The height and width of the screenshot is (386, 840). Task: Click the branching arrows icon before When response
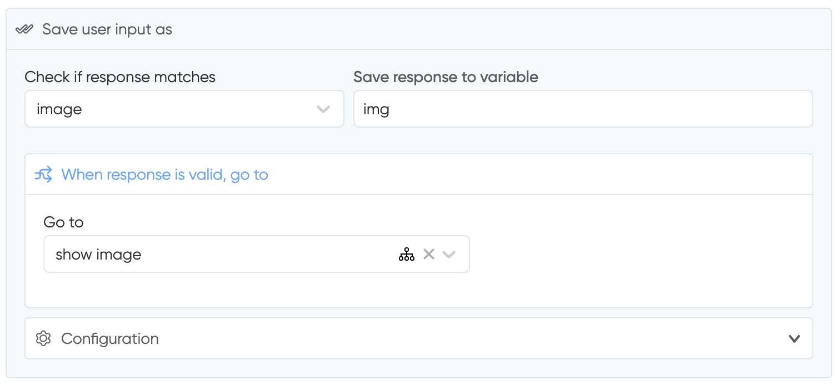click(44, 175)
